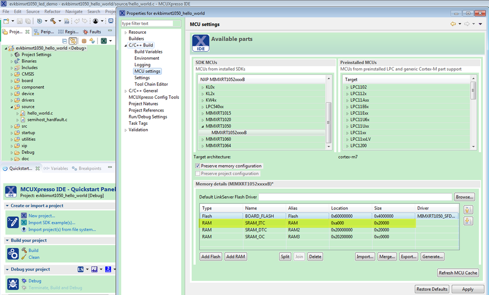Click the Restore Defaults button
Viewport: 489px width, 295px height.
tap(432, 289)
